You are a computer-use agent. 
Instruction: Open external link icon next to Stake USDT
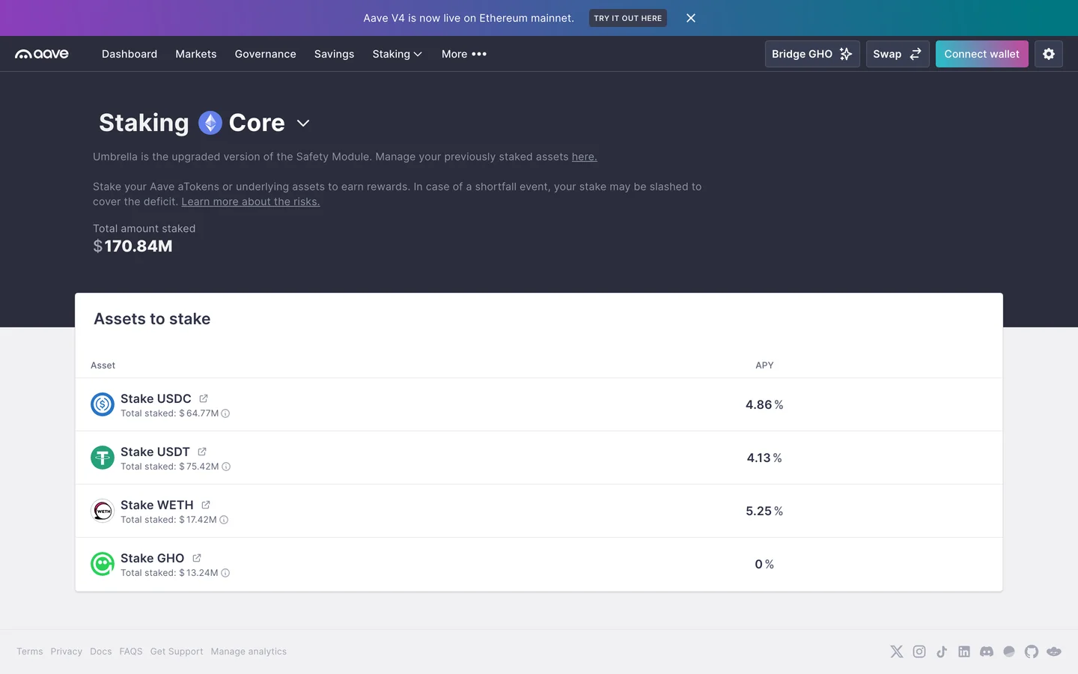202,452
